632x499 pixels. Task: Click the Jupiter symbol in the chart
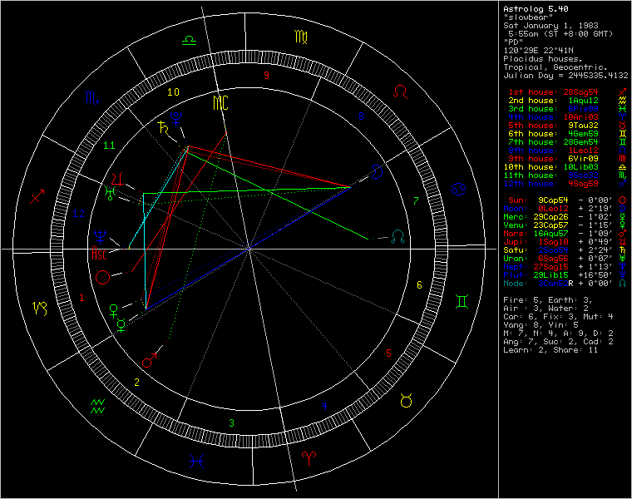(x=117, y=180)
